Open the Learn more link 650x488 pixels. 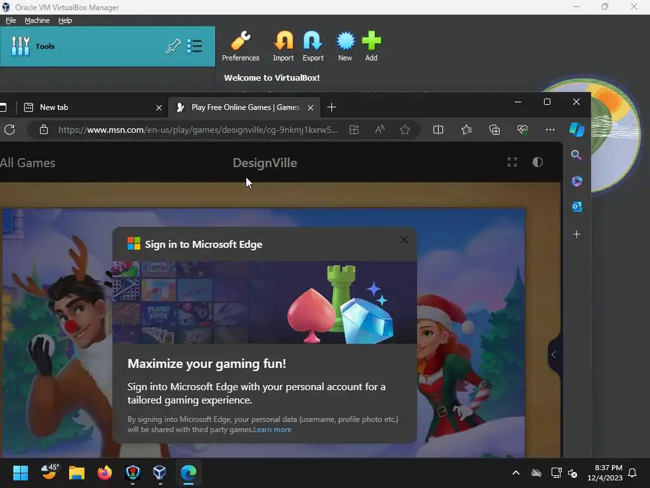tap(272, 430)
